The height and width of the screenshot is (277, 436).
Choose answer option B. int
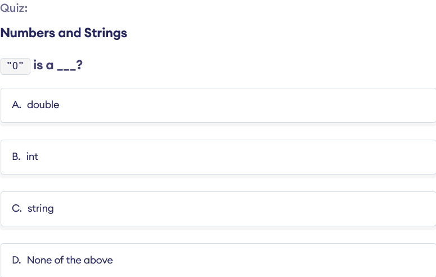(x=218, y=157)
